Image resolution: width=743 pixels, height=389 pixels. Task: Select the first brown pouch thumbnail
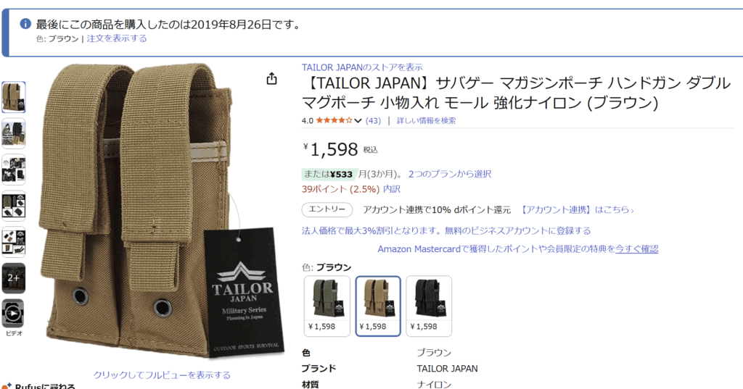[x=13, y=97]
